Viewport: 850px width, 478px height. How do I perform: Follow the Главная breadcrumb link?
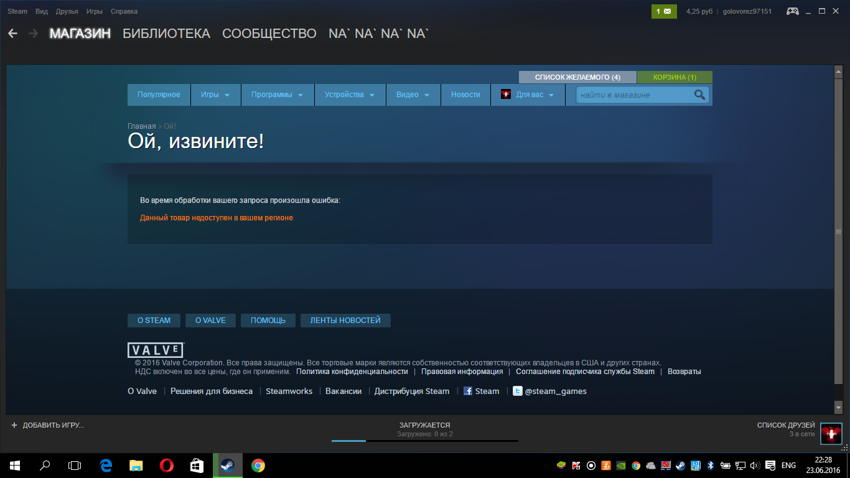tap(142, 126)
